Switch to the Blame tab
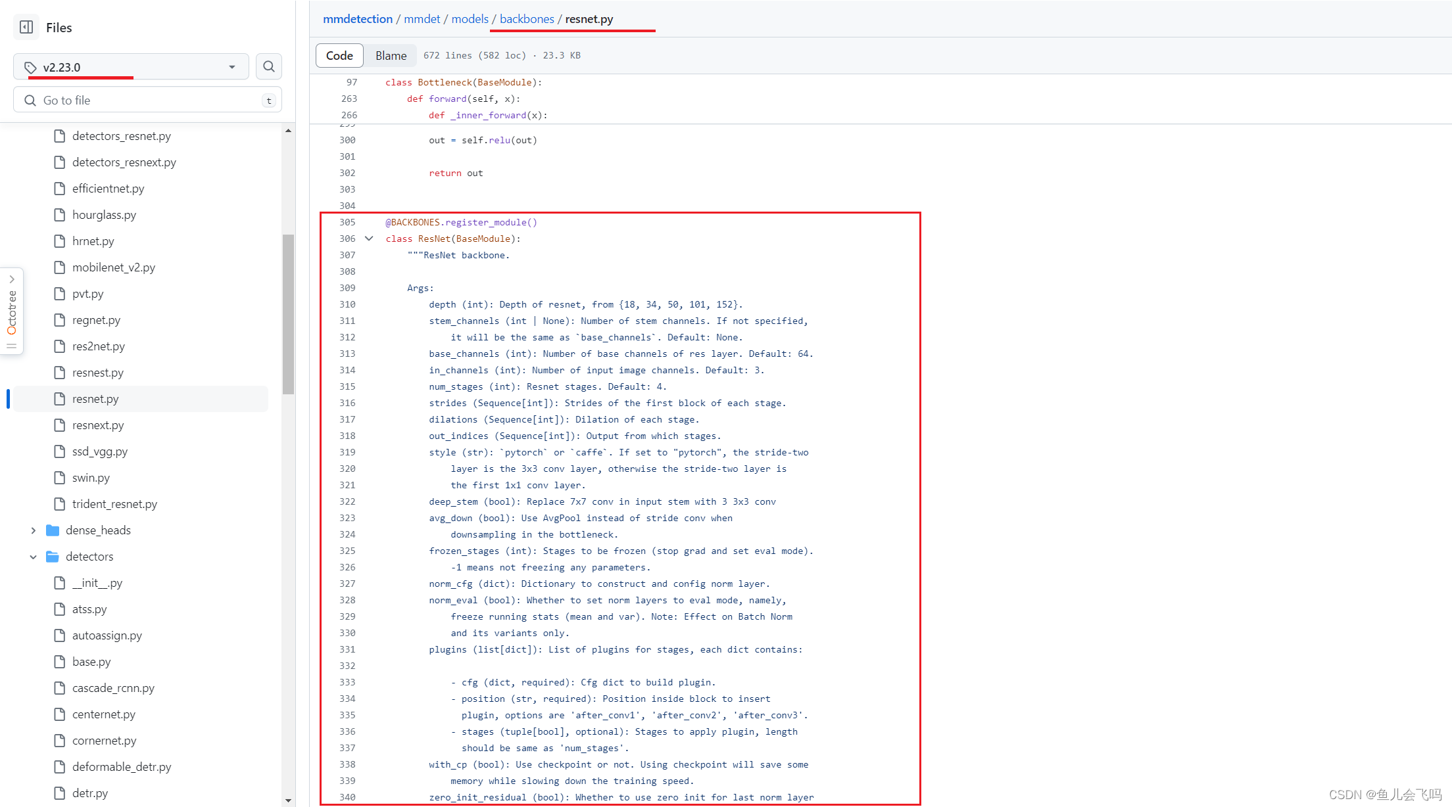The width and height of the screenshot is (1452, 807). 391,56
